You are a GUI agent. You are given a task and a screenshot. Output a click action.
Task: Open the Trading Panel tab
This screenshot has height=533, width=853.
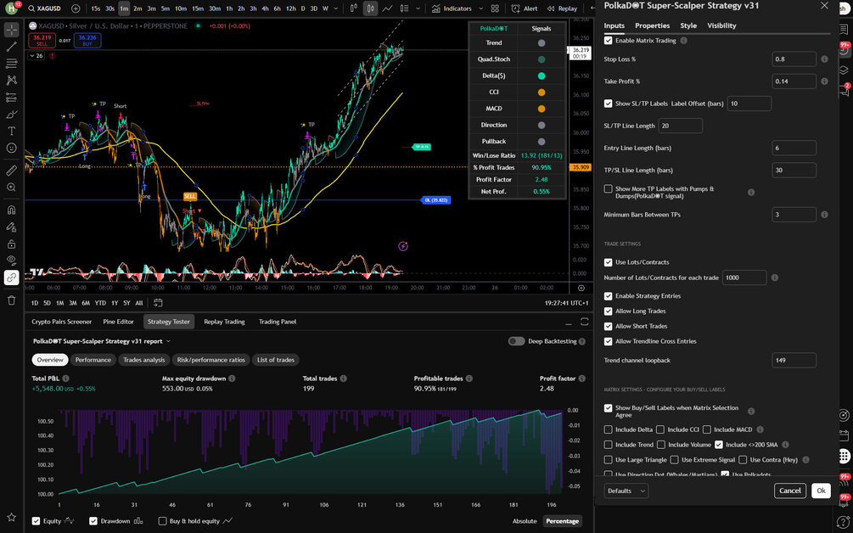coord(278,322)
